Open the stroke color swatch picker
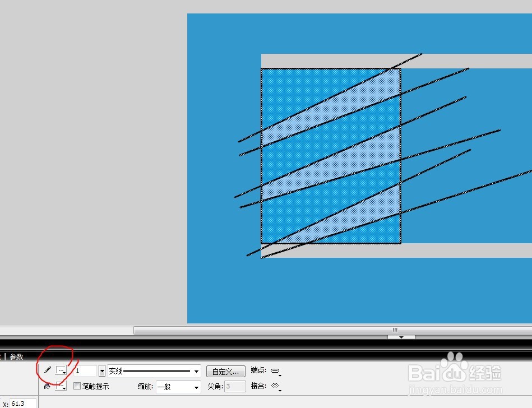The height and width of the screenshot is (408, 532). pyautogui.click(x=61, y=370)
